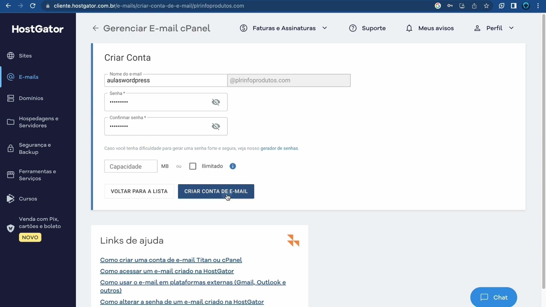Image resolution: width=546 pixels, height=307 pixels.
Task: Click the NOVO badge in sidebar
Action: (30, 237)
